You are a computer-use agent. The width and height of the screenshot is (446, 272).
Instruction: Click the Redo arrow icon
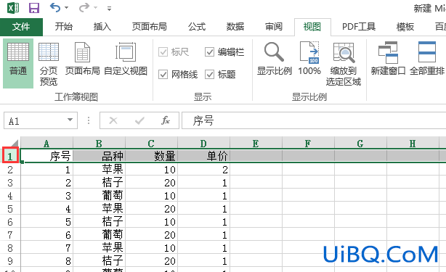pyautogui.click(x=84, y=7)
